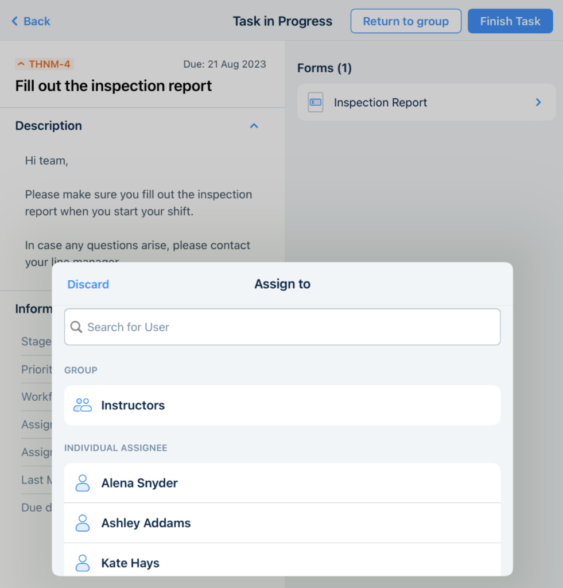Viewport: 563px width, 588px height.
Task: Discard the Assign to dialog
Action: coord(88,284)
